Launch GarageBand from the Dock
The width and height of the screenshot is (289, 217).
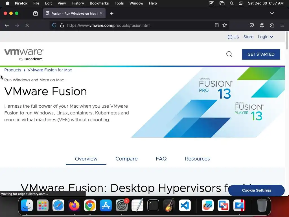point(169,205)
